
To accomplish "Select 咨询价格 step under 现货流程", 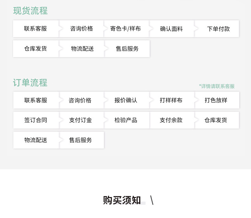I will click(x=81, y=29).
